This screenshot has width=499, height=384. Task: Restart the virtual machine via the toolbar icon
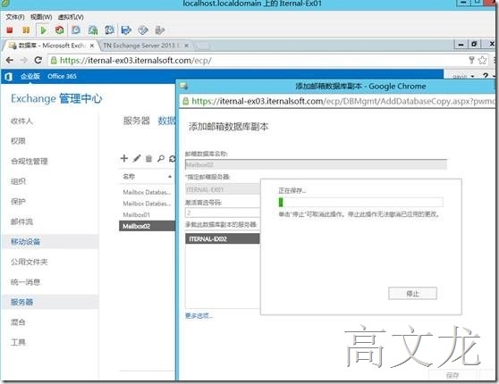(x=60, y=30)
